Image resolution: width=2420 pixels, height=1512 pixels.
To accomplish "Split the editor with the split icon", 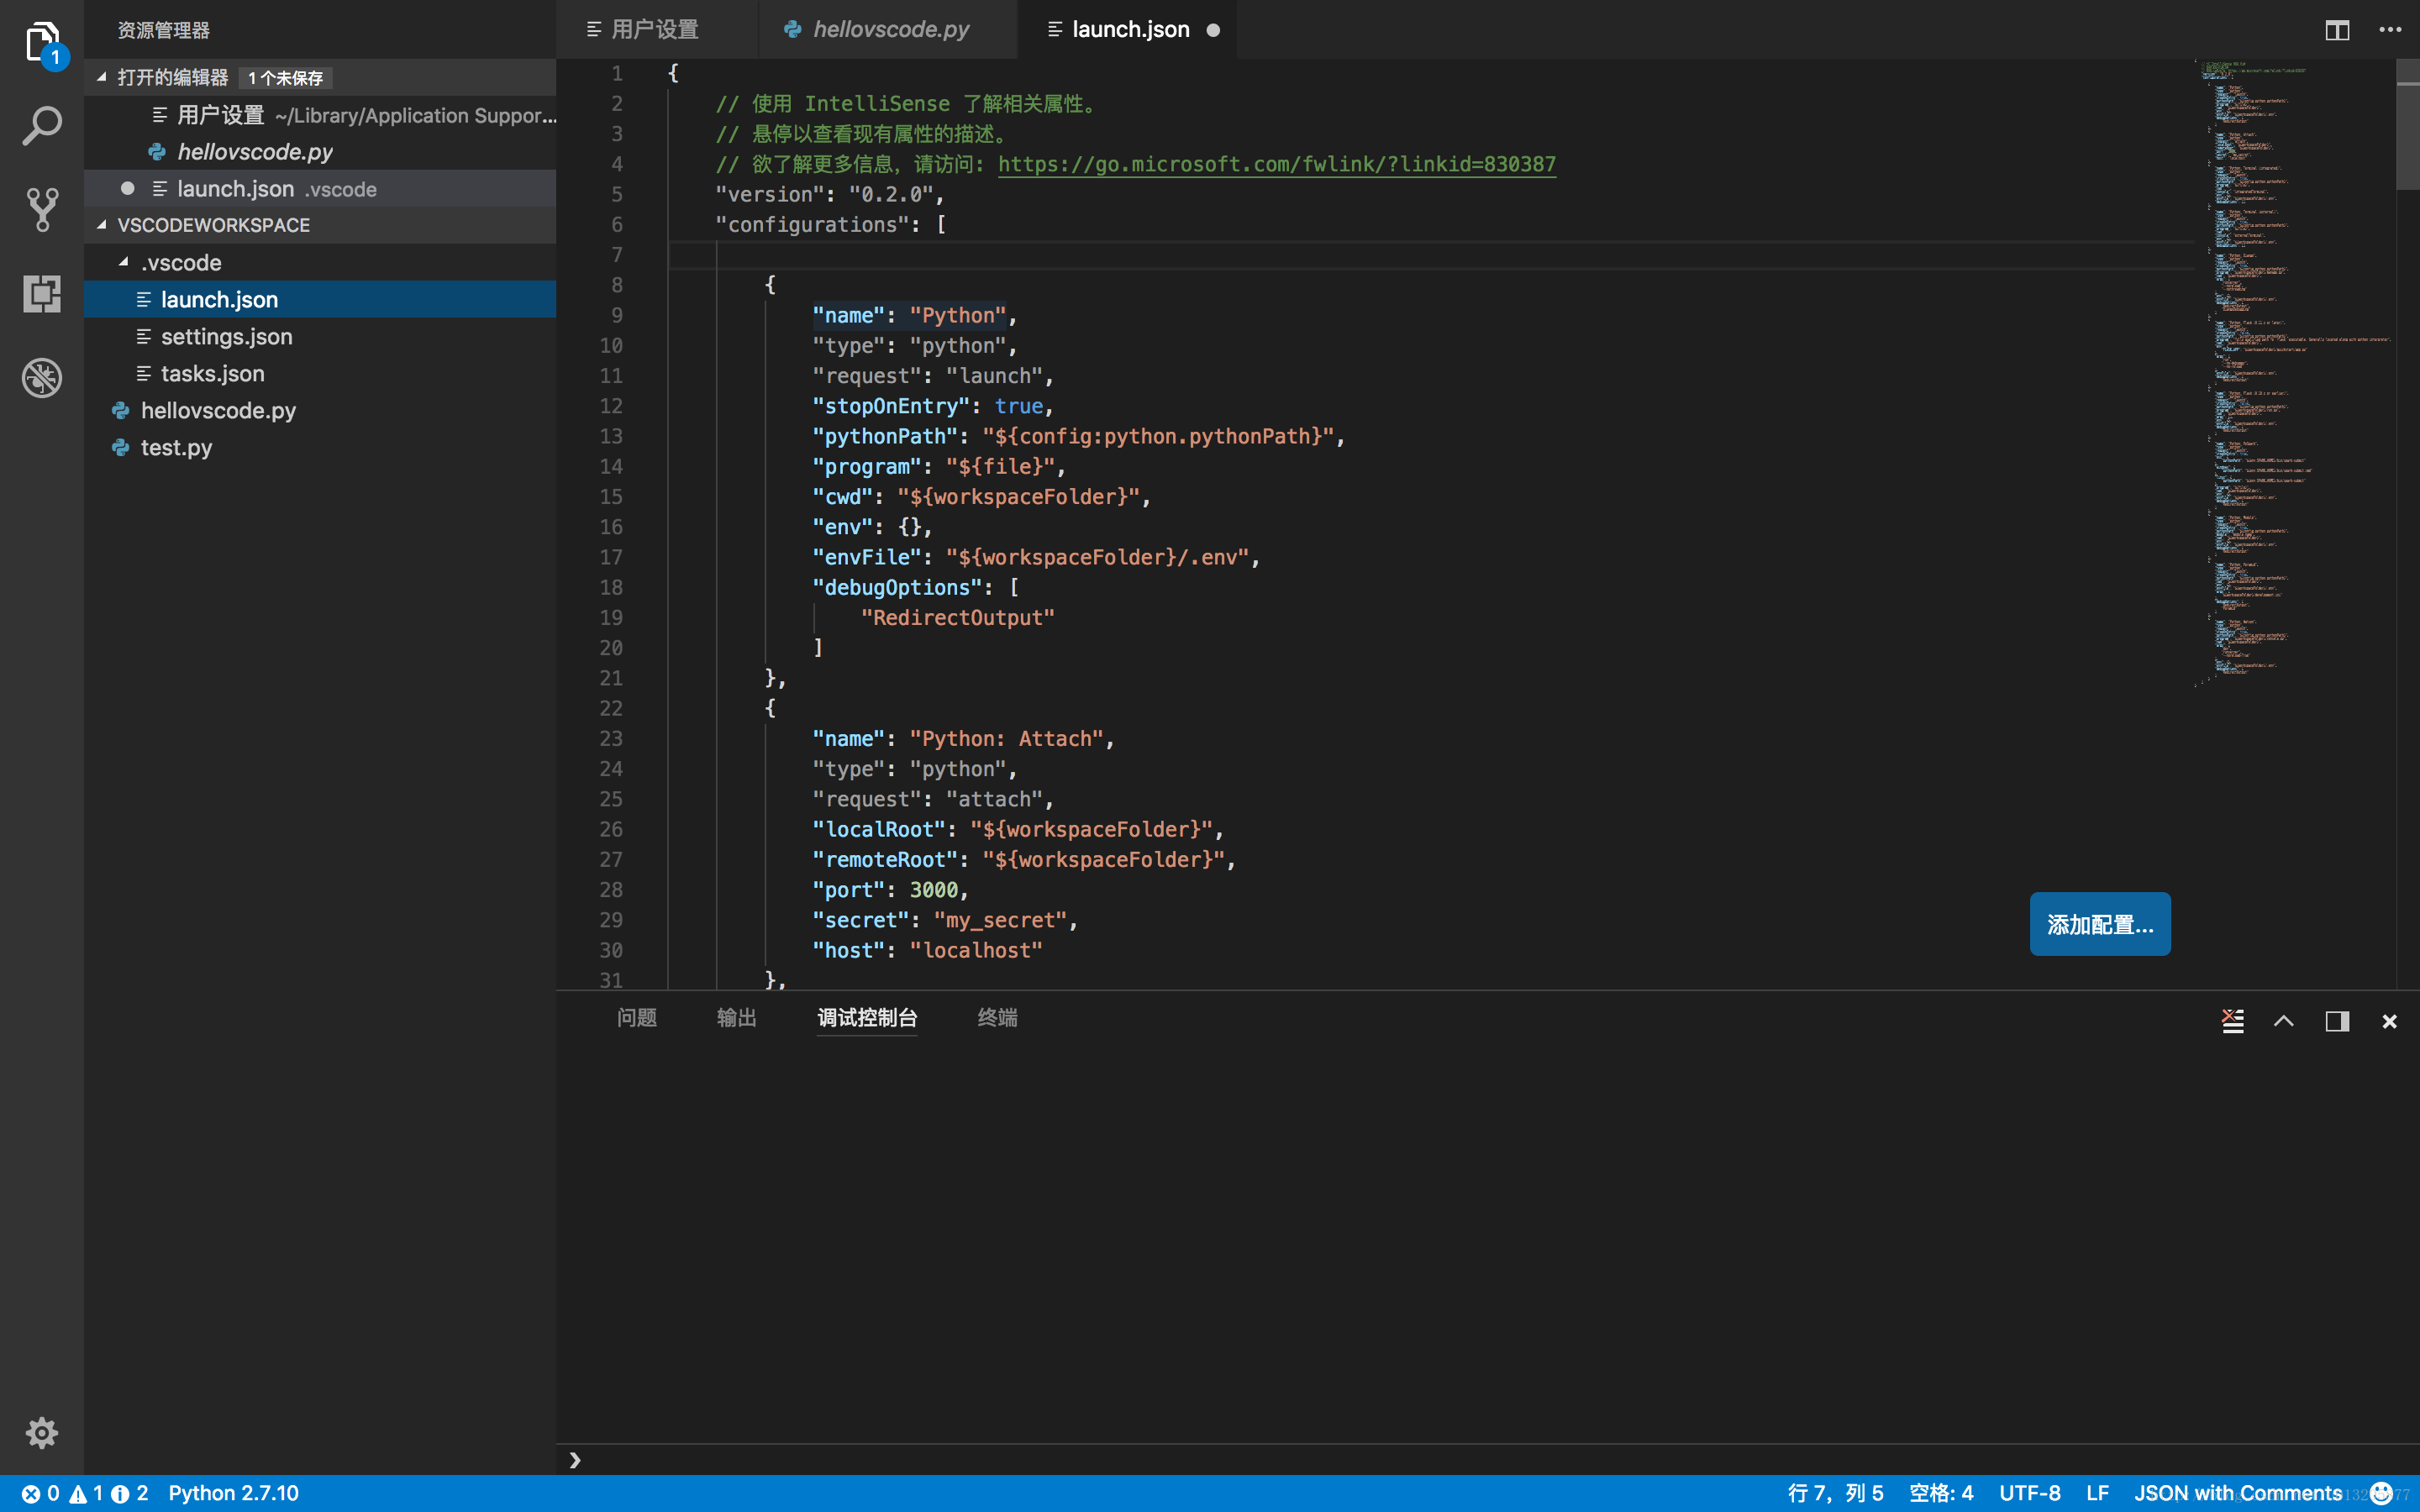I will coord(2337,30).
